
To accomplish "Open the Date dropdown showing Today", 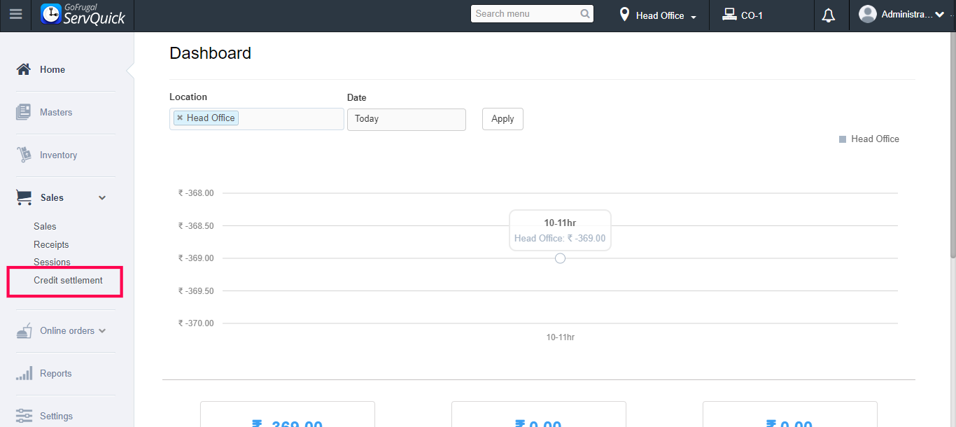I will 407,119.
